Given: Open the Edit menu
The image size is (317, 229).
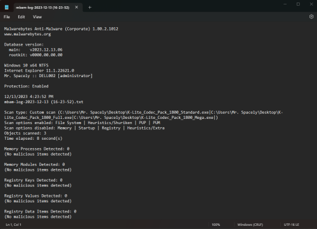Looking at the screenshot, I should (x=22, y=17).
